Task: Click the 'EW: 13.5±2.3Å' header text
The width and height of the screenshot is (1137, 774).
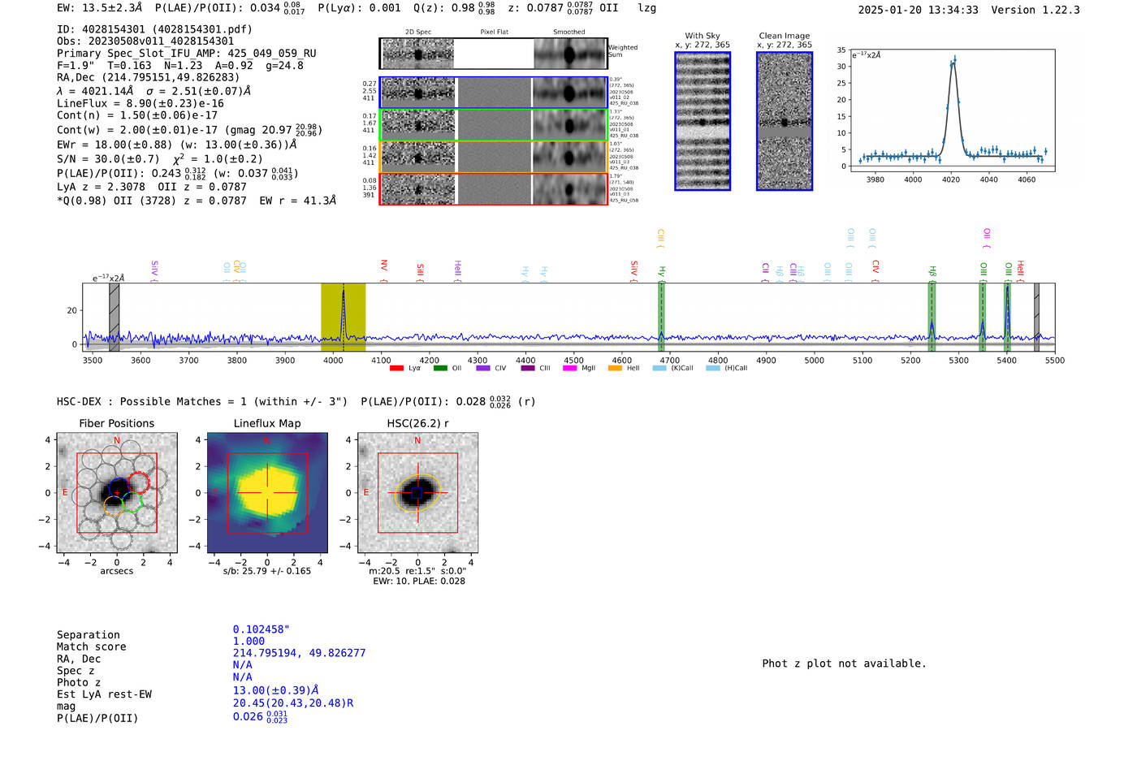Action: 100,8
